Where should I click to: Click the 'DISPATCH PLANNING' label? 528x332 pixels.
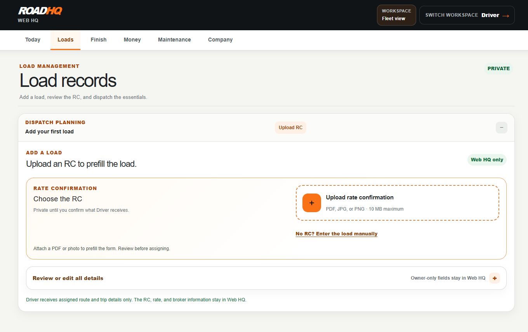click(x=55, y=123)
